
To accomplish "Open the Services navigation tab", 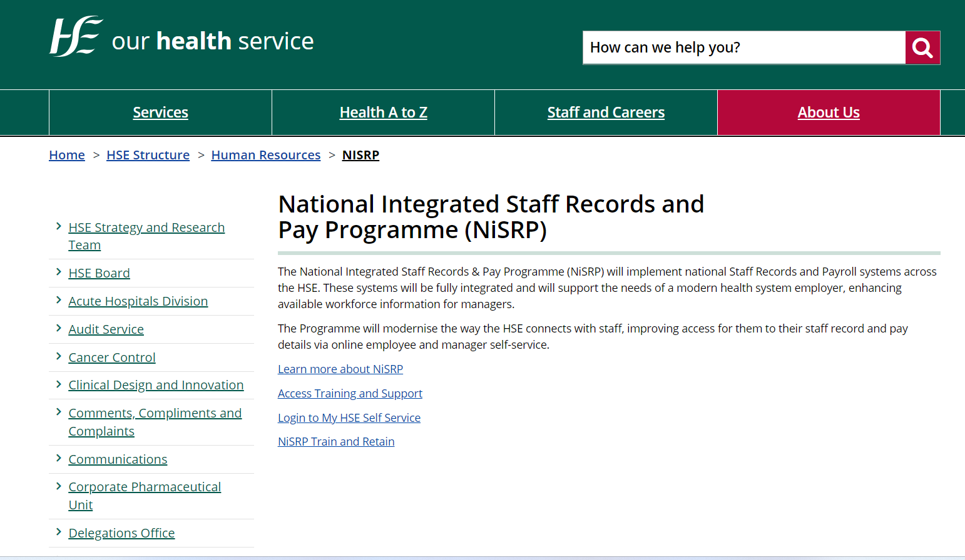I will pos(160,112).
